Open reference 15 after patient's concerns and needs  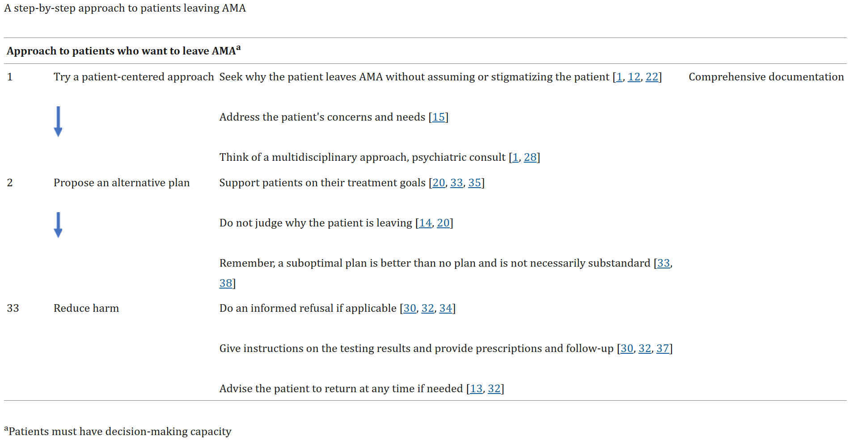click(439, 117)
